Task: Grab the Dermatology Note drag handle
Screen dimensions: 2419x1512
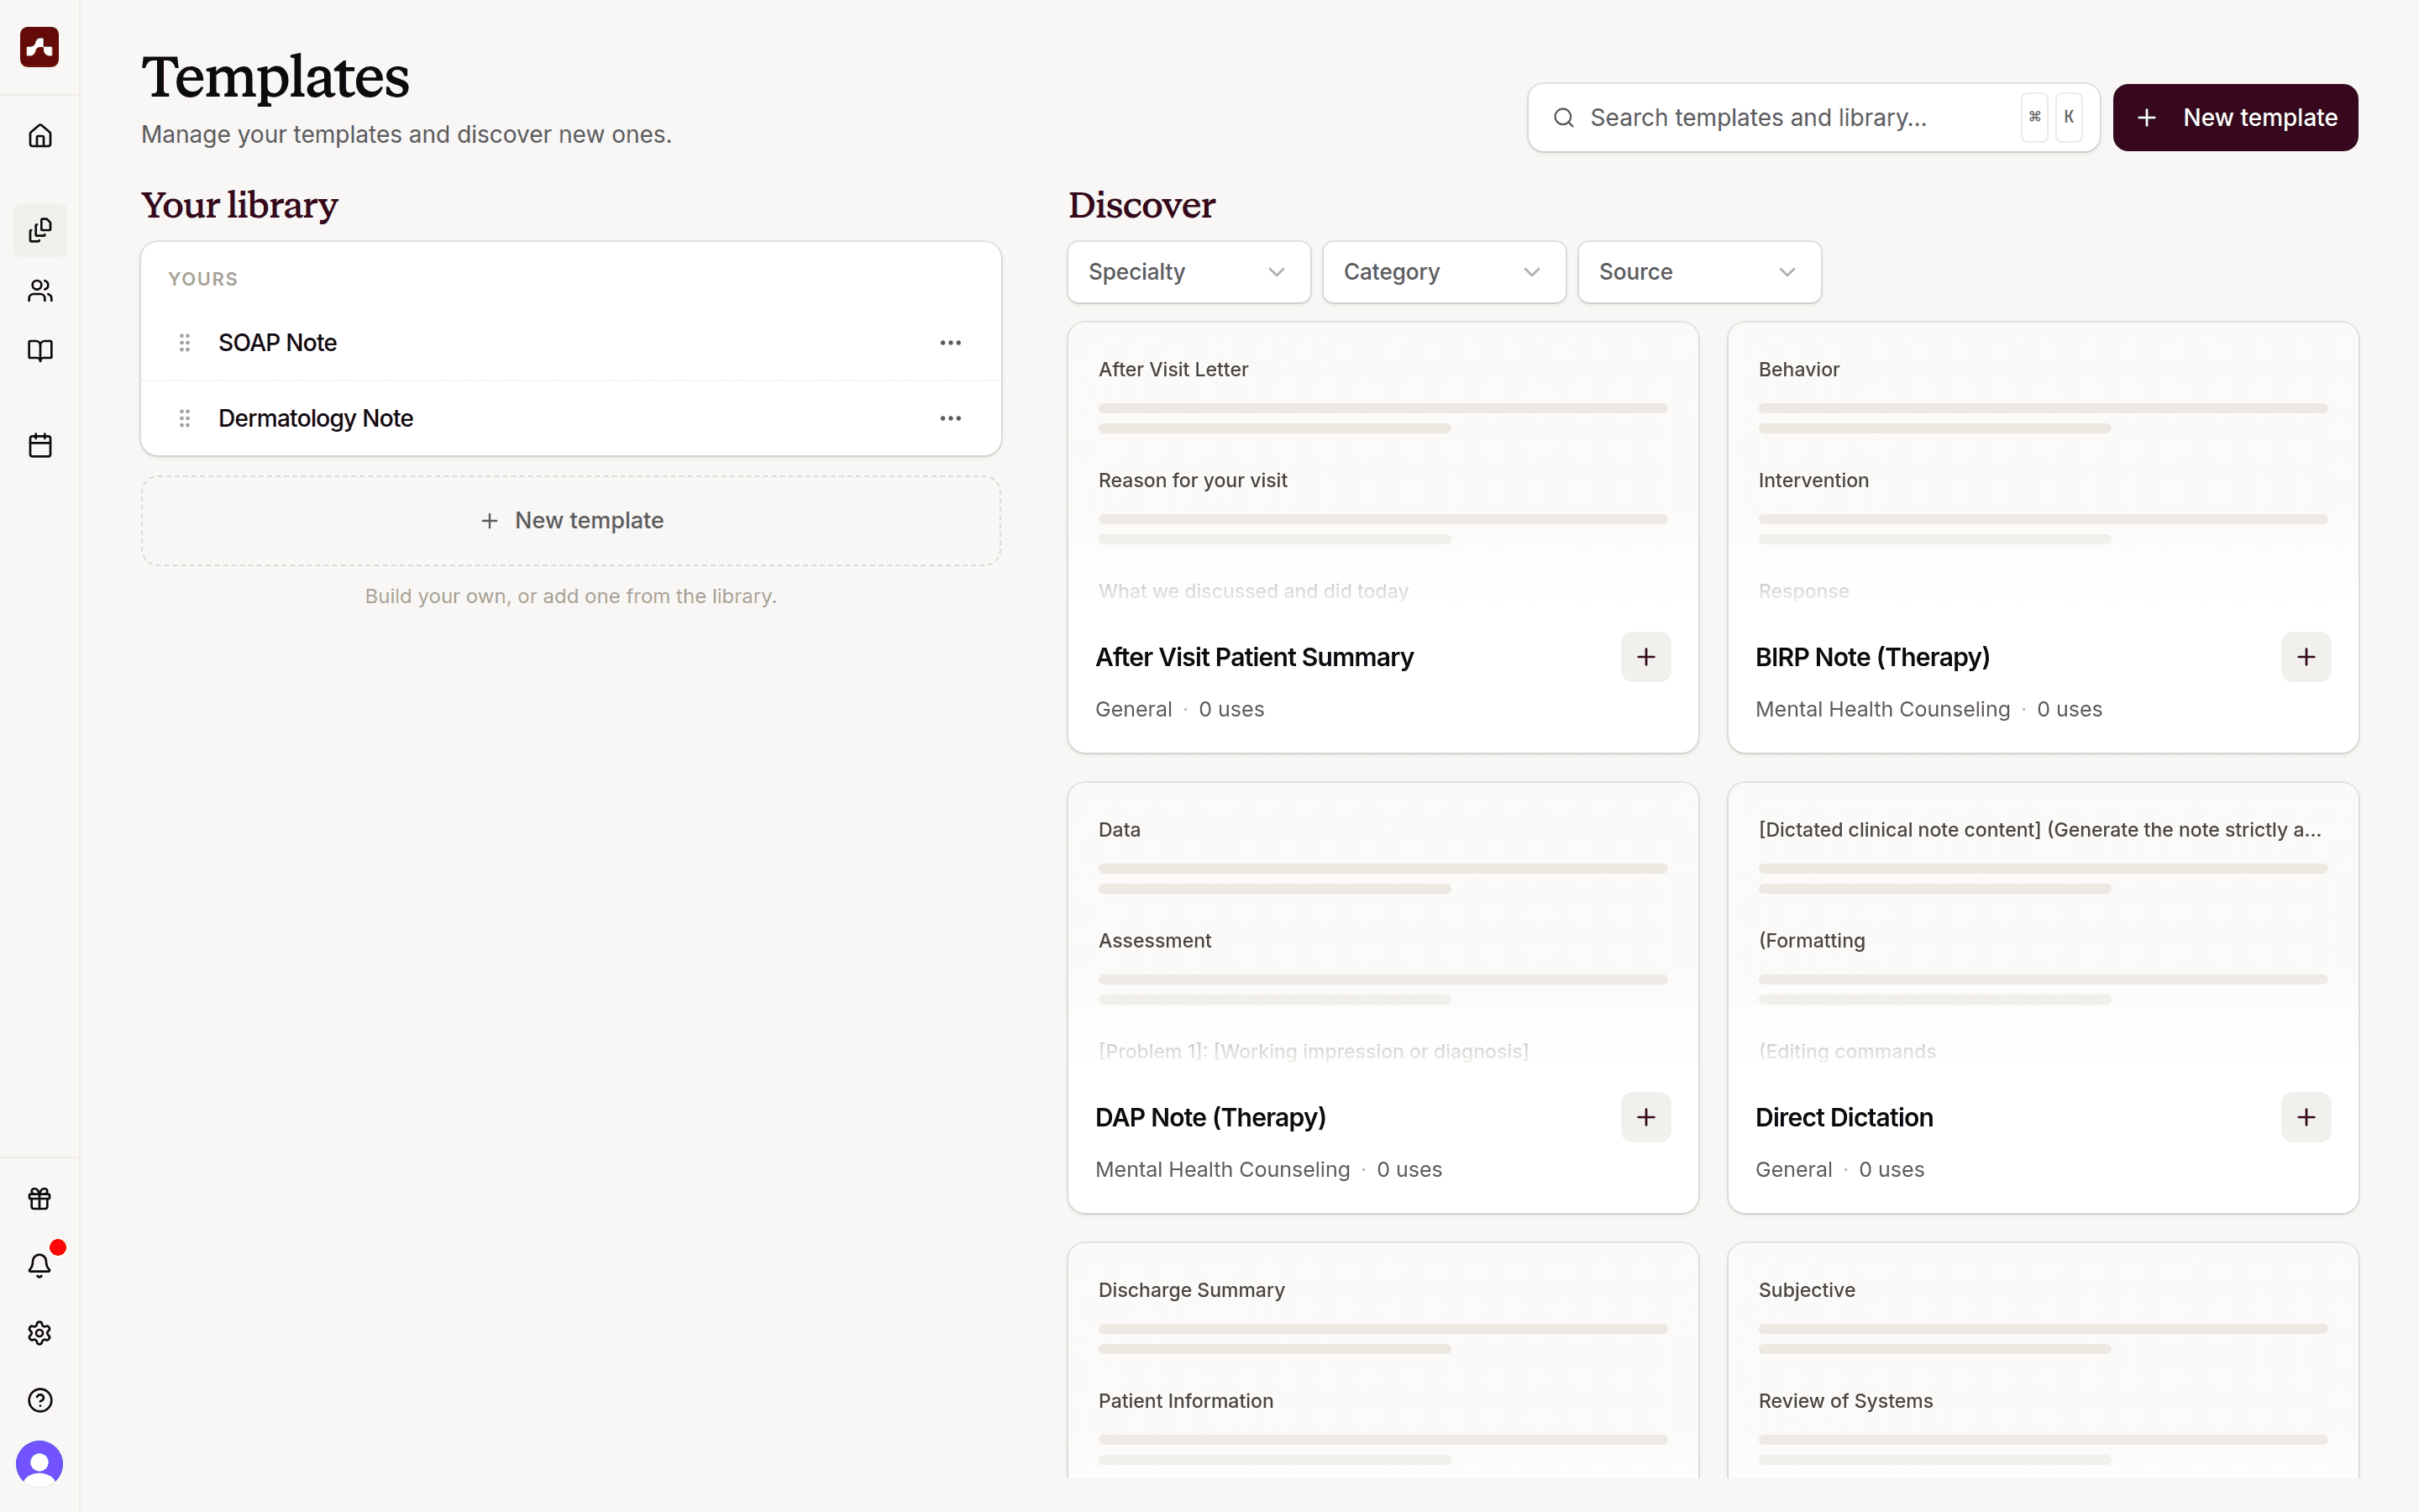Action: [185, 418]
